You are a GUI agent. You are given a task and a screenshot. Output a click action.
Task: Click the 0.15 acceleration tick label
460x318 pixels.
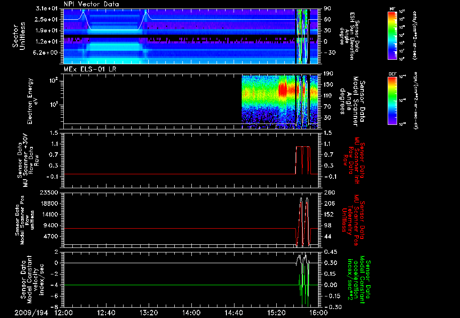[x=330, y=274]
